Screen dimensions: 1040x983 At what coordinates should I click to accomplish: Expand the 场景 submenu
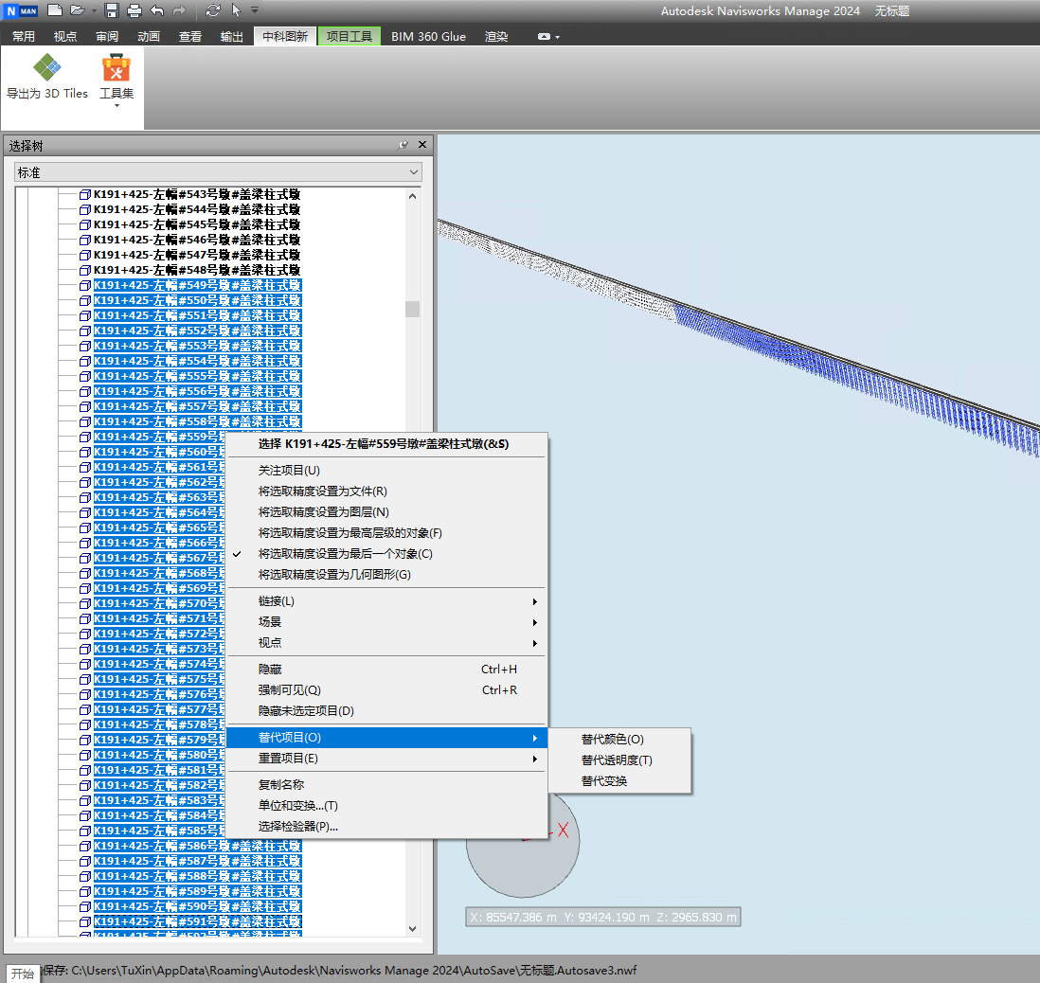click(386, 622)
